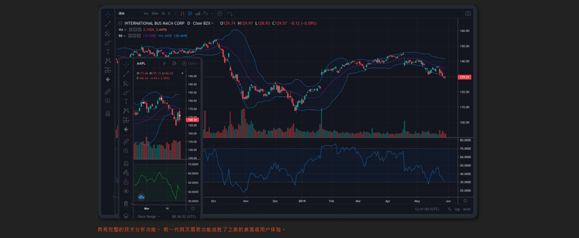Select pitchfork tool in AAPL chart

[x=126, y=83]
